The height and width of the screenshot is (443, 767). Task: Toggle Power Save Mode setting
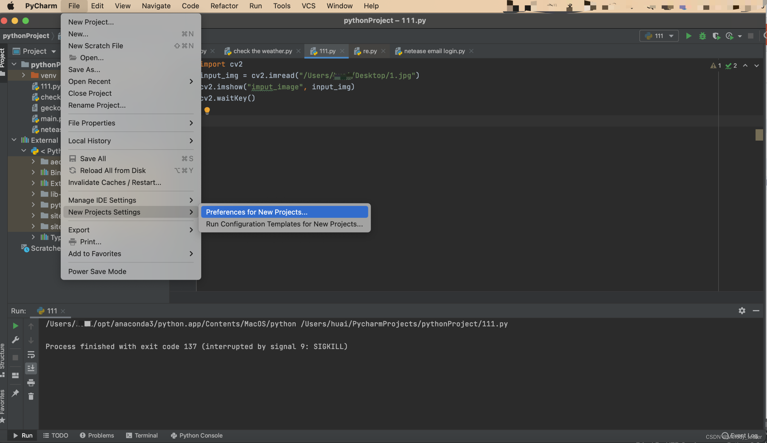click(97, 272)
